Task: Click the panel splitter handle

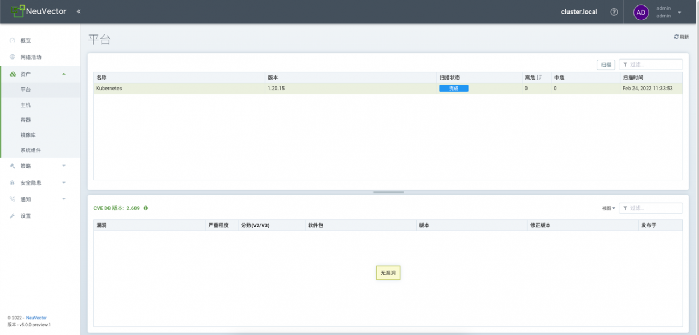Action: (388, 192)
